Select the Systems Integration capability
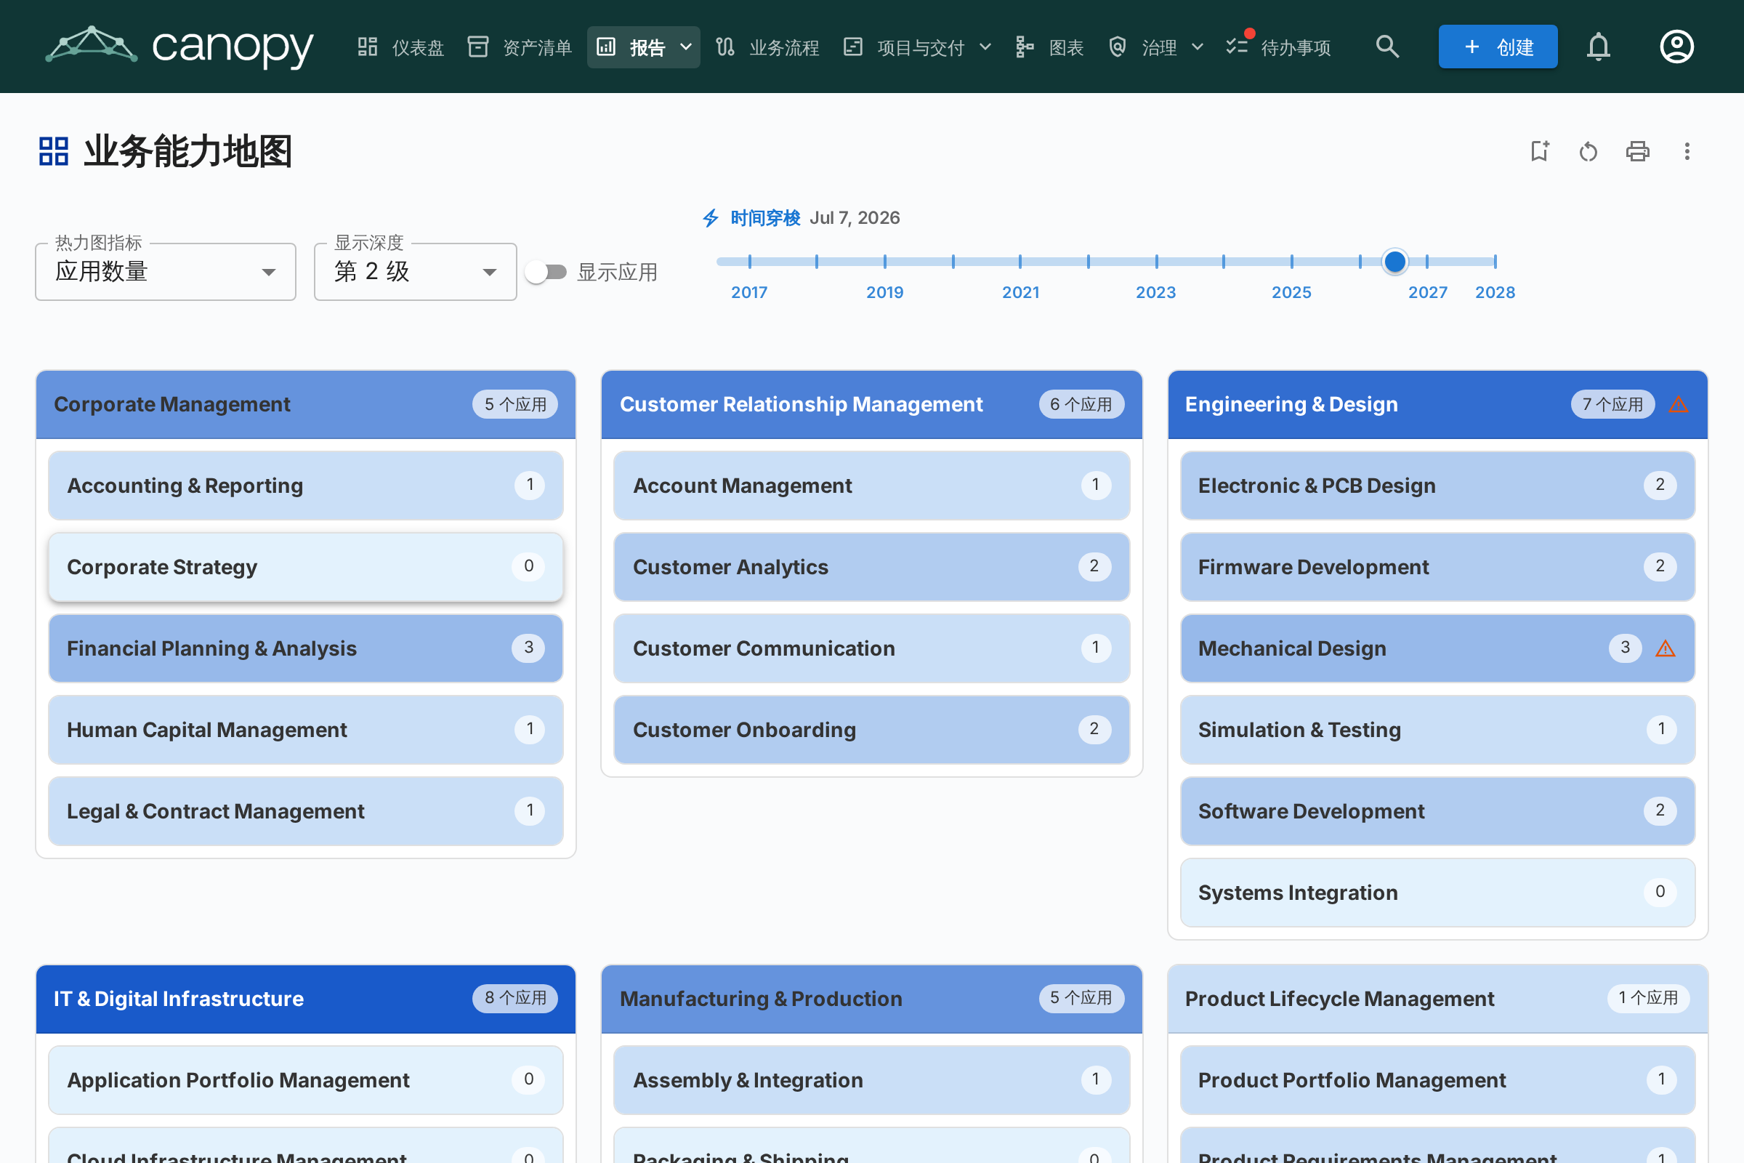 click(x=1437, y=893)
